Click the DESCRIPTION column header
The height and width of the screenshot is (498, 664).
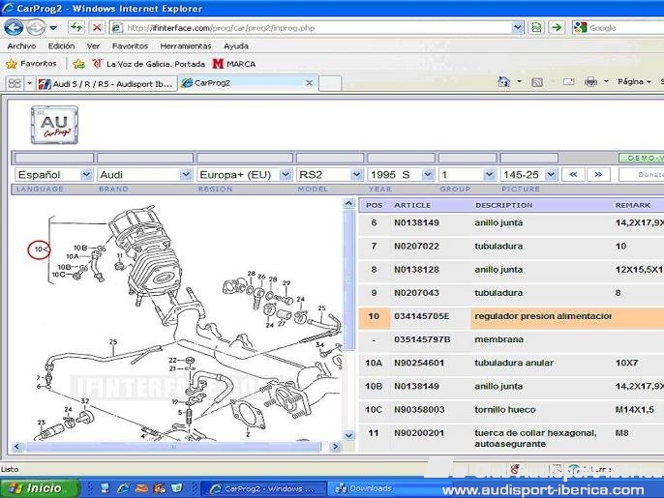coord(504,205)
